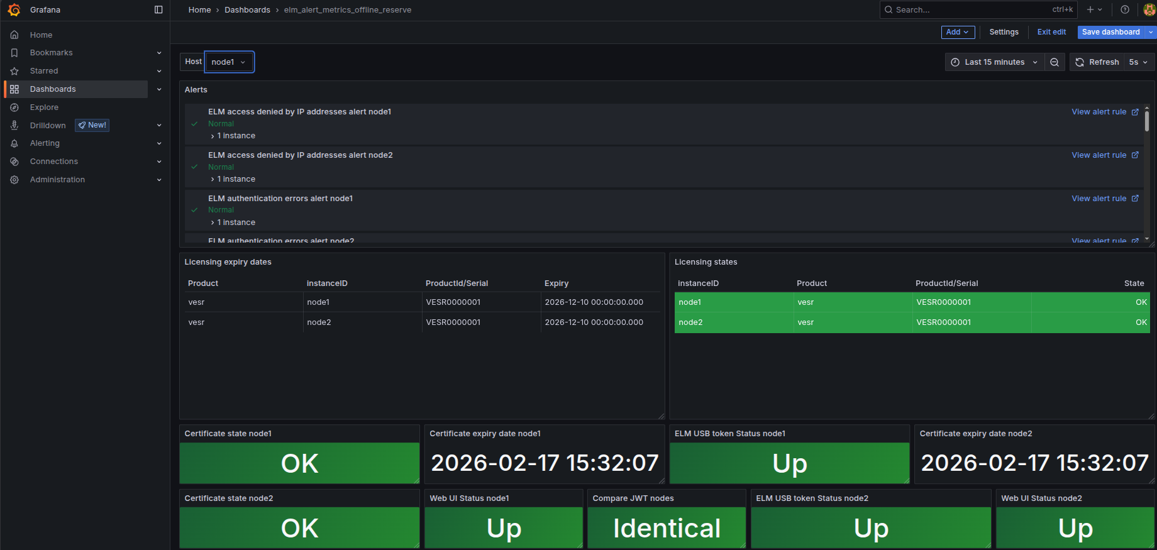This screenshot has height=550, width=1157.
Task: Click the node1 row in Licensing states
Action: click(x=912, y=302)
